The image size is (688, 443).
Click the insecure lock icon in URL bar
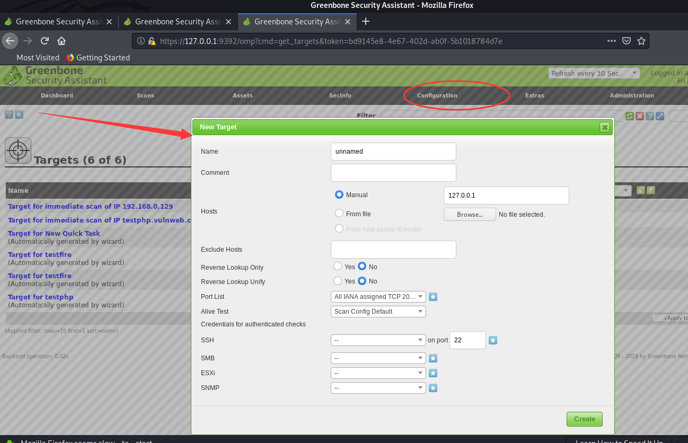[x=152, y=41]
